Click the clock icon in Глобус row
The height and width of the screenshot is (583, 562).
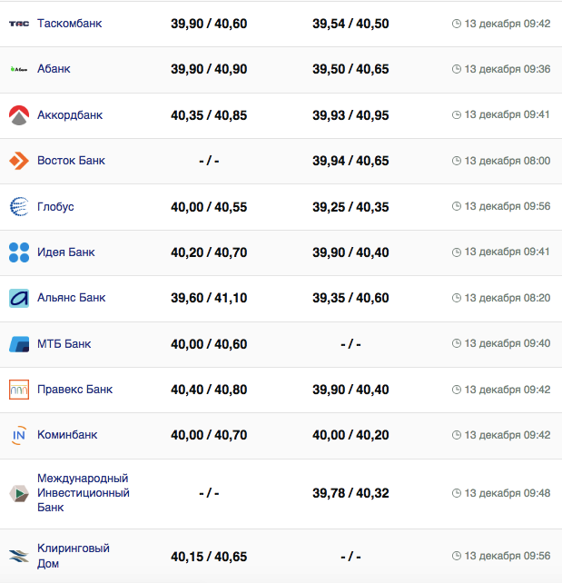click(456, 207)
